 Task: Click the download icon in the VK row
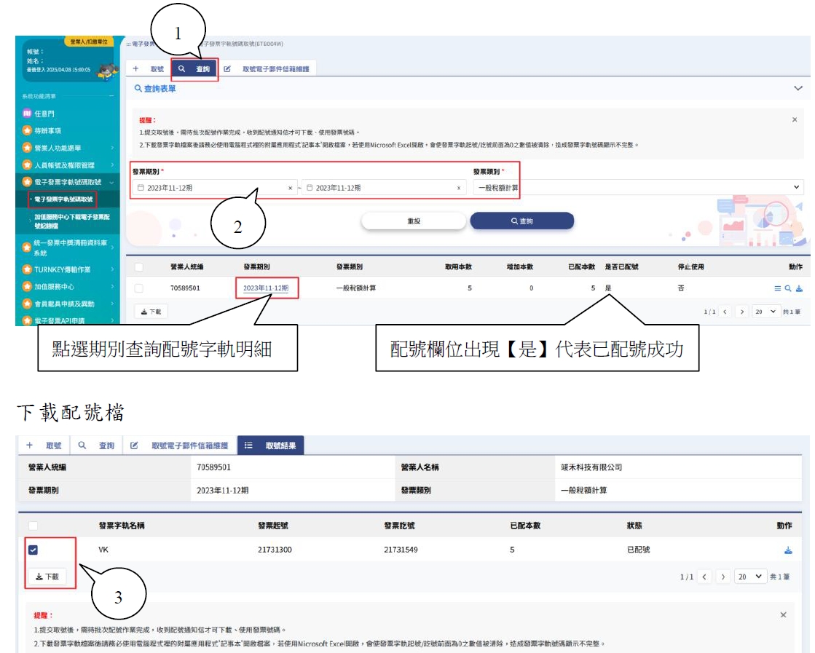point(787,550)
